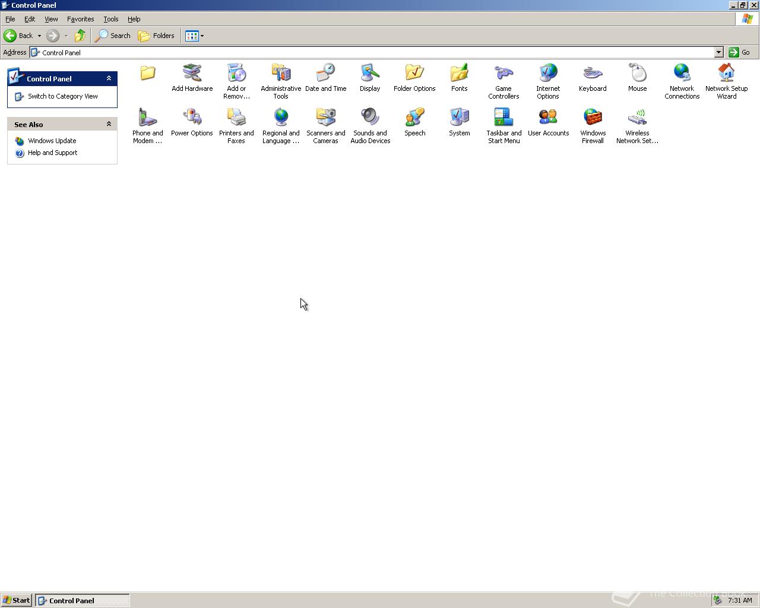Image resolution: width=760 pixels, height=608 pixels.
Task: Open User Accounts
Action: pyautogui.click(x=548, y=122)
